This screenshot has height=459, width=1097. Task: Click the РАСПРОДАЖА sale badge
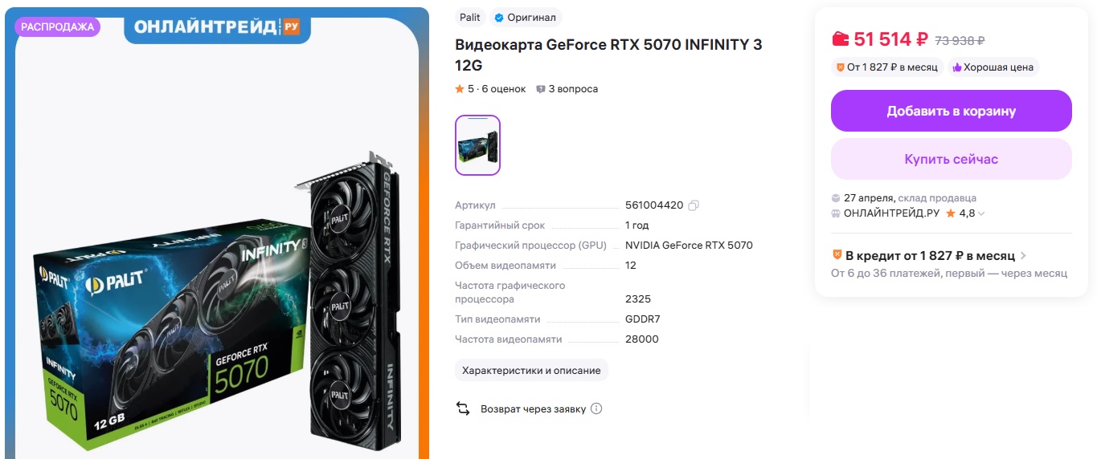[57, 26]
